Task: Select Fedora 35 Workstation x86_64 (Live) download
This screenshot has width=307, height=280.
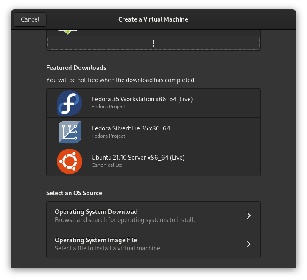Action: pyautogui.click(x=153, y=103)
